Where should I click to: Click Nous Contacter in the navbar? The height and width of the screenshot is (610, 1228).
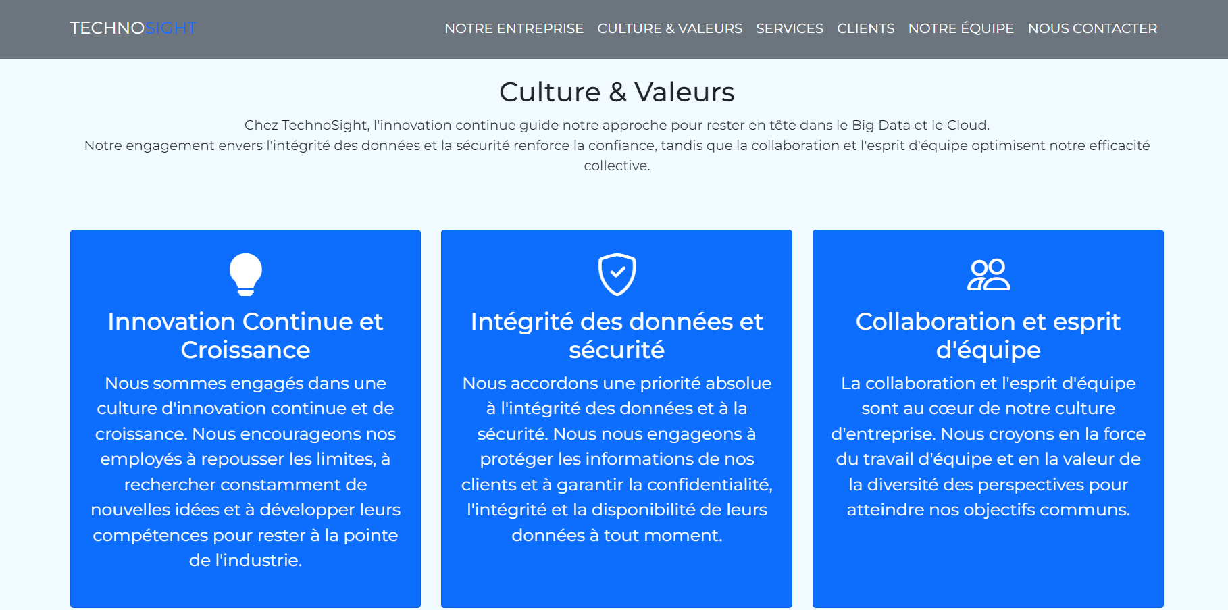pyautogui.click(x=1092, y=28)
